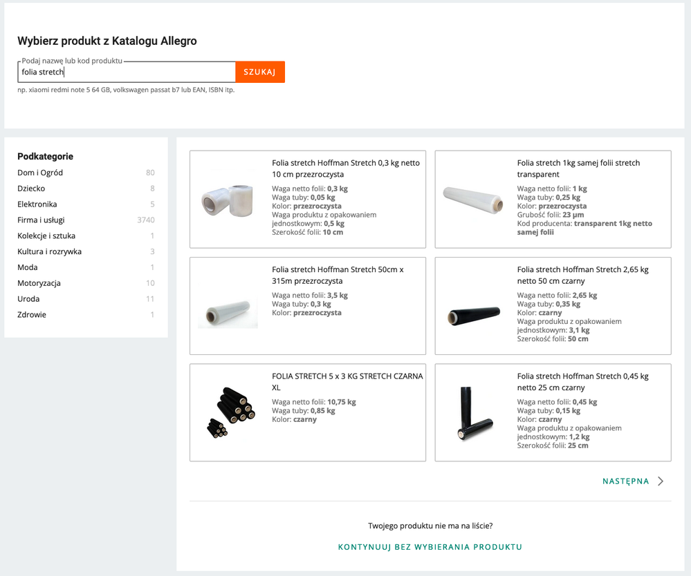Select the 1kg transparent foil roll thumbnail
The width and height of the screenshot is (691, 576).
pos(473,200)
